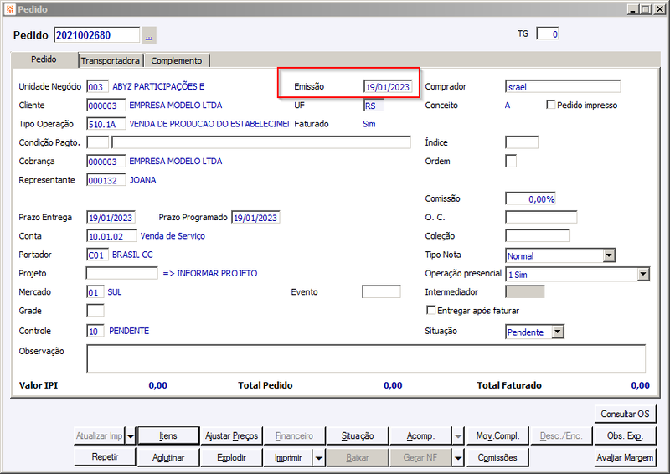The width and height of the screenshot is (670, 474).
Task: Click the lower Situação button
Action: [358, 436]
